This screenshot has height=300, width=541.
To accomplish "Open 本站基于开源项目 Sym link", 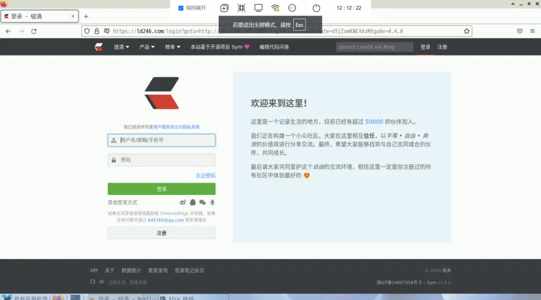I will [x=220, y=47].
